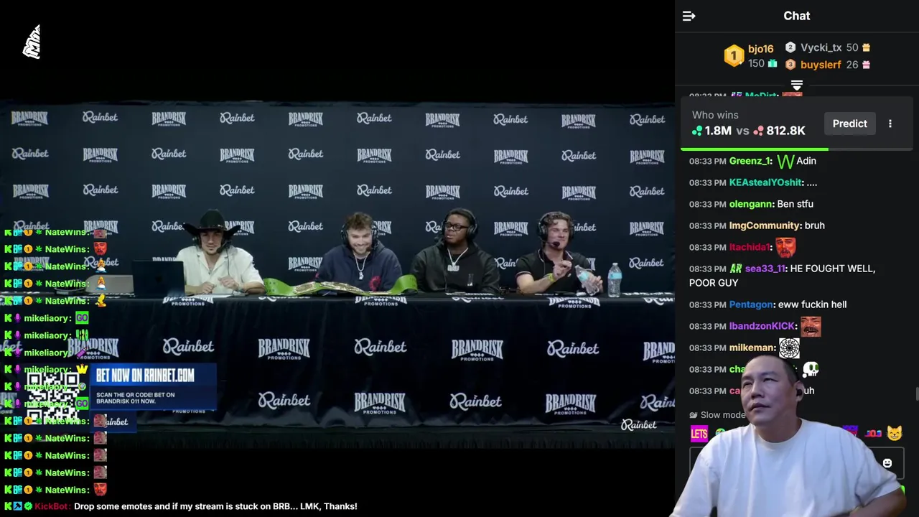The image size is (919, 517).
Task: Click Greenz_1 username in chat
Action: (x=750, y=161)
